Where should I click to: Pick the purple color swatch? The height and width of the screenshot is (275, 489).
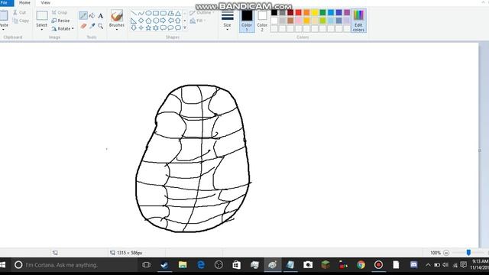click(347, 13)
